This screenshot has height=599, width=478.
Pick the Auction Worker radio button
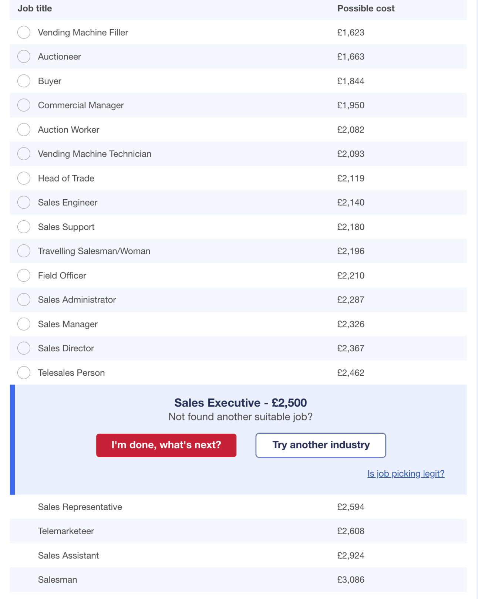pyautogui.click(x=24, y=130)
